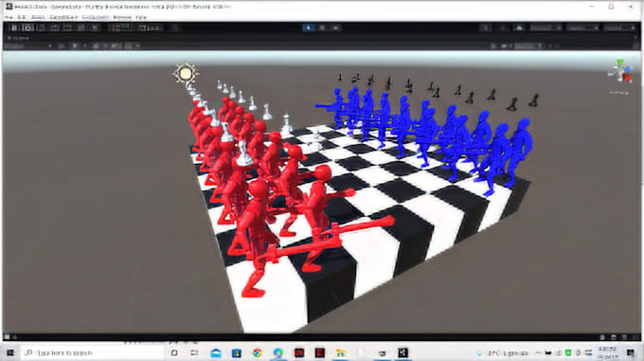The image size is (644, 361).
Task: Start Play mode with Play button
Action: [309, 27]
